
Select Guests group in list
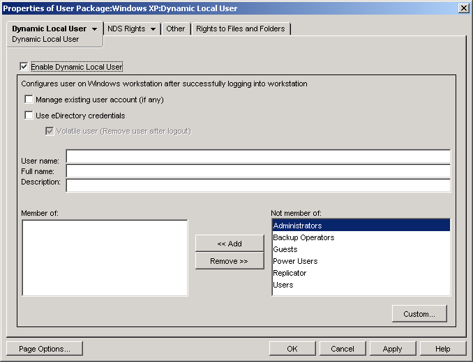(x=361, y=249)
